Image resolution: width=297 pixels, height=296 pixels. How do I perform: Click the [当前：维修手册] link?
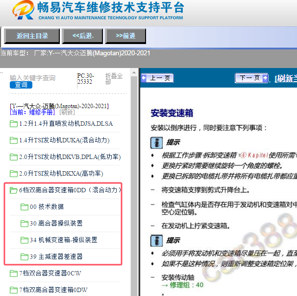(x=32, y=112)
